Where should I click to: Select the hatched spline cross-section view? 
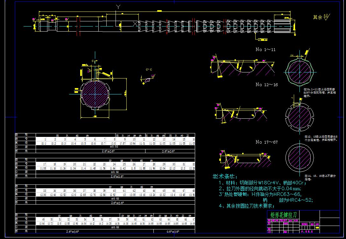coord(95,94)
